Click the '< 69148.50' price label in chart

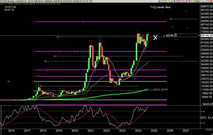coord(170,35)
